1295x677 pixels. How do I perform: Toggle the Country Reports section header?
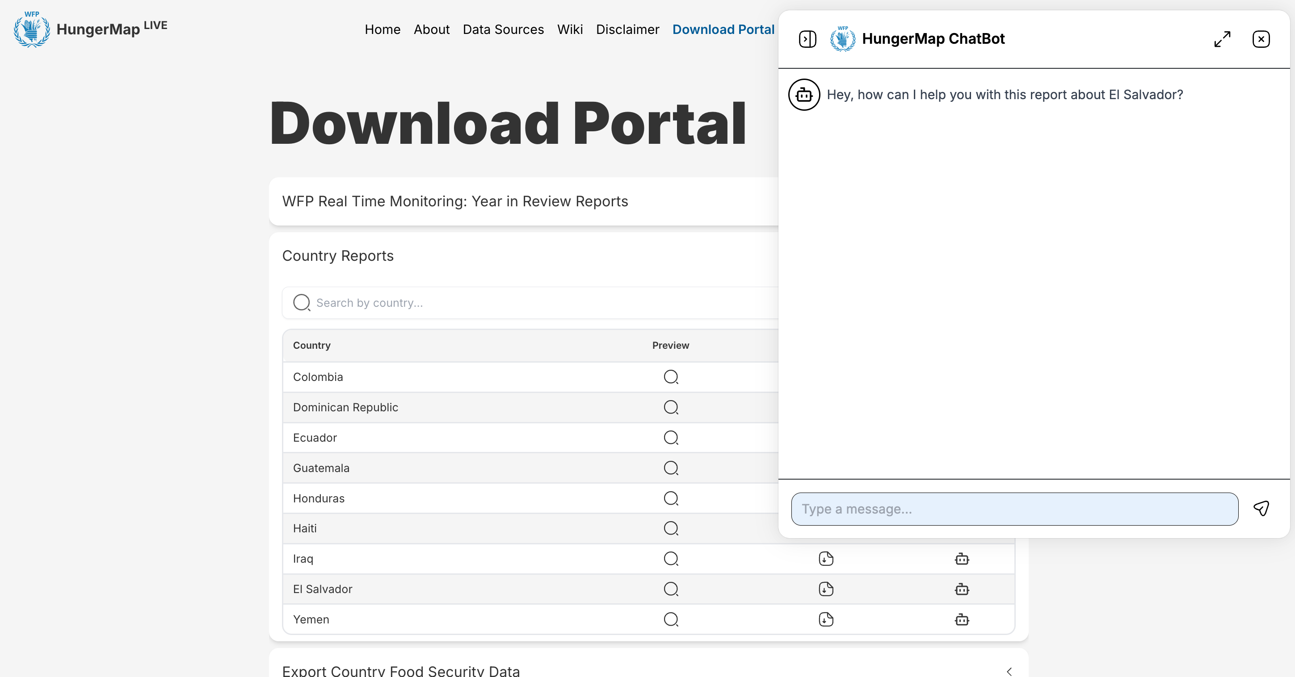pos(523,256)
